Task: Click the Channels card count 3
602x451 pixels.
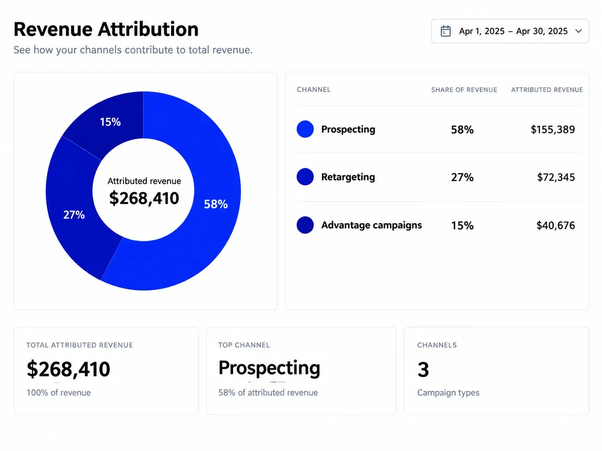Action: pyautogui.click(x=423, y=370)
